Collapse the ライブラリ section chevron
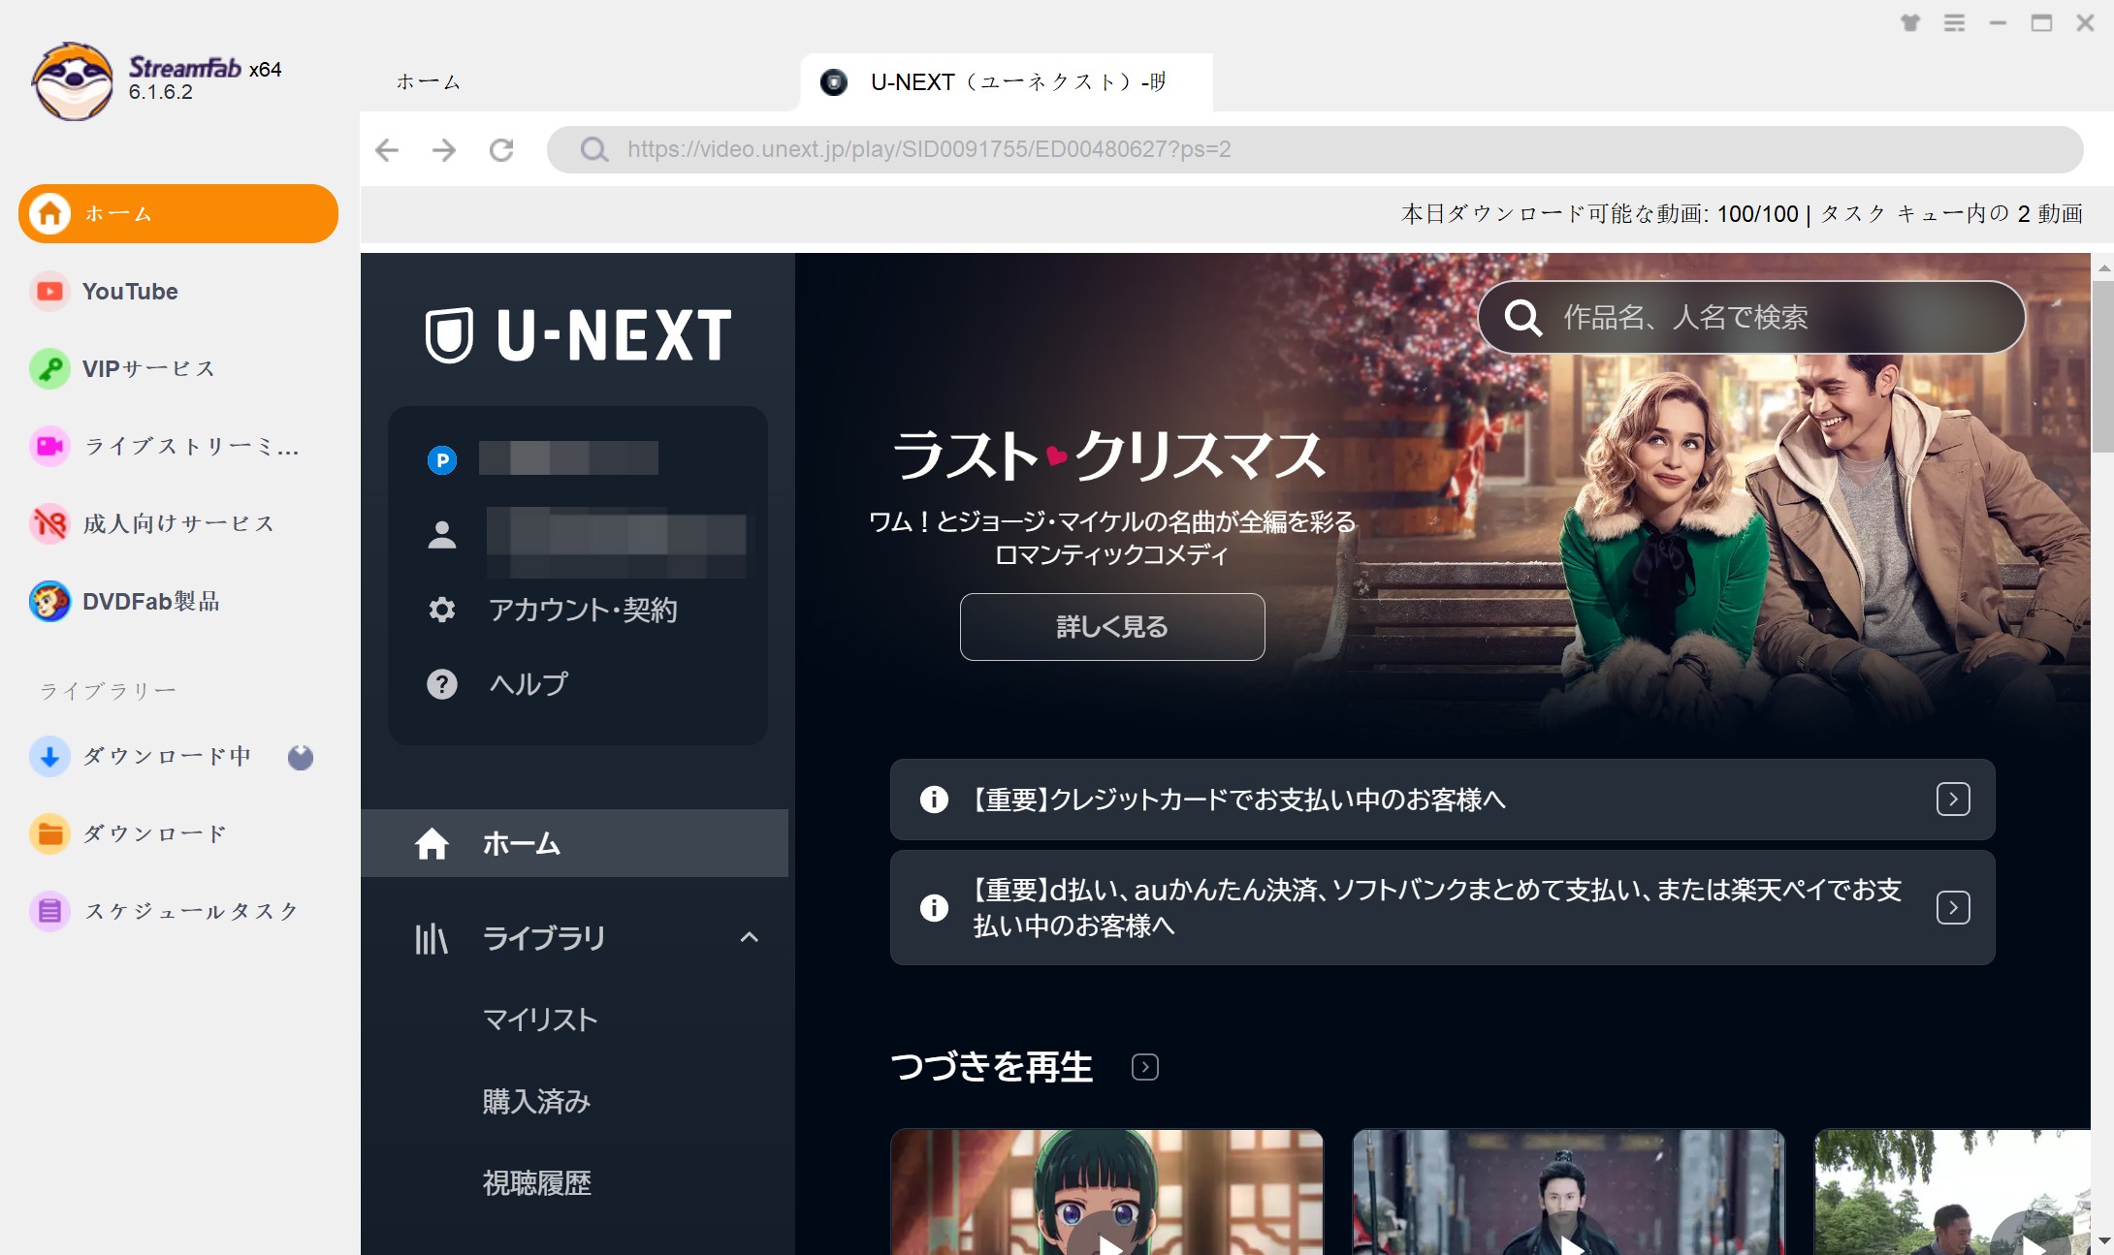2114x1255 pixels. point(749,937)
